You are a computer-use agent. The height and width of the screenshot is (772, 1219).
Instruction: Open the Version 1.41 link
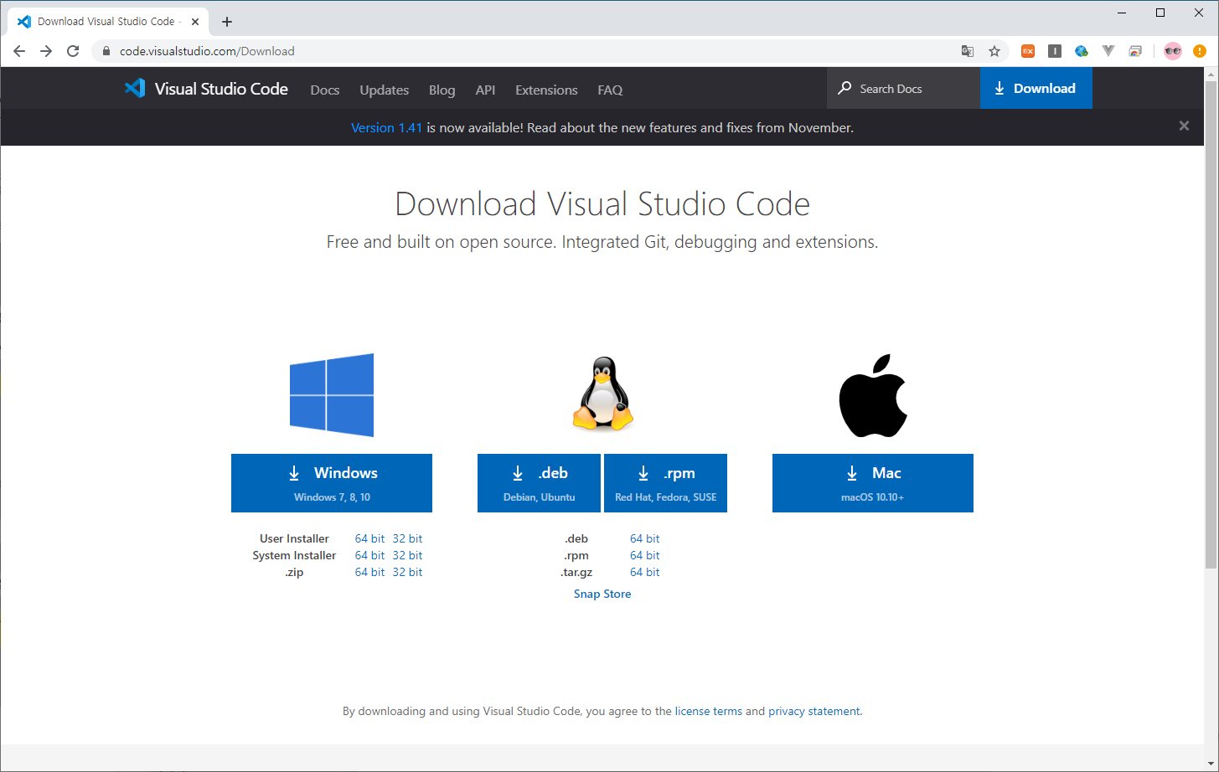point(386,127)
